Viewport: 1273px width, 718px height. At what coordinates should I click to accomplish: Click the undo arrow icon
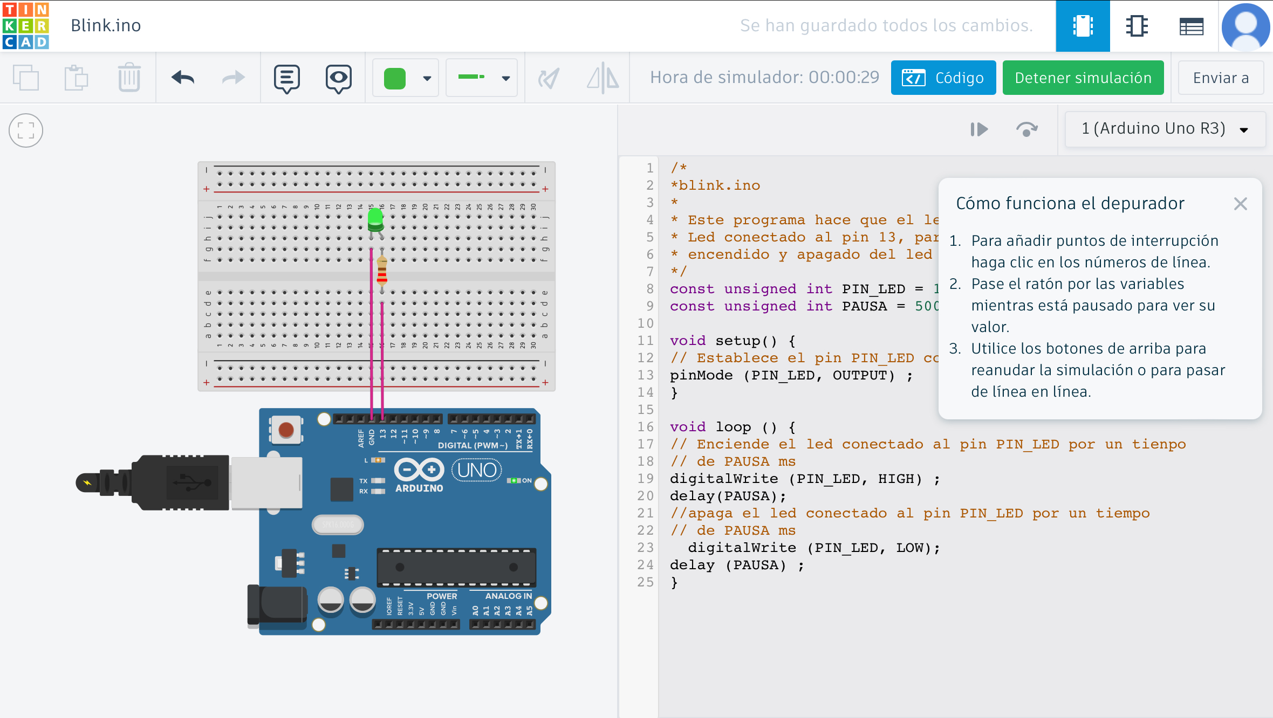tap(183, 78)
